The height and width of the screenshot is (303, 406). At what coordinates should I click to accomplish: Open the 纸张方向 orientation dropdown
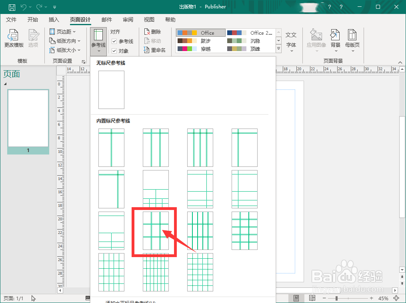tap(65, 41)
